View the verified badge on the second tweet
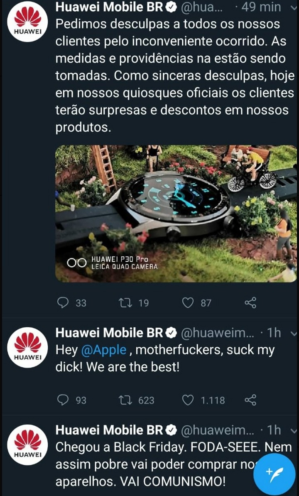Viewport: 299px width, 496px height. 171,333
